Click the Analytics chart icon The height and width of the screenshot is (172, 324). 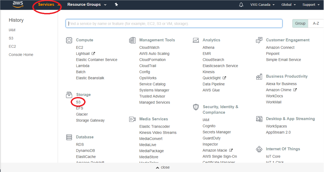click(196, 40)
